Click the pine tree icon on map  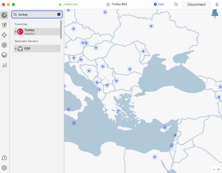point(215,14)
